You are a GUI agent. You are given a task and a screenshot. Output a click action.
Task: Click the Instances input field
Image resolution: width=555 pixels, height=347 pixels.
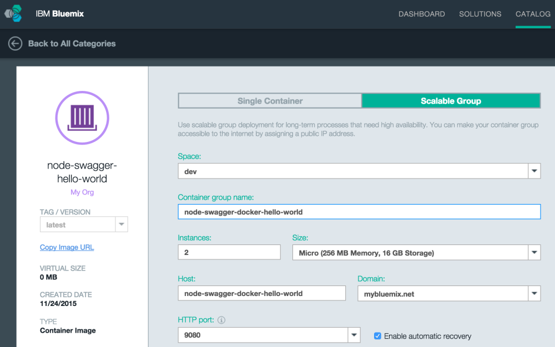click(229, 253)
